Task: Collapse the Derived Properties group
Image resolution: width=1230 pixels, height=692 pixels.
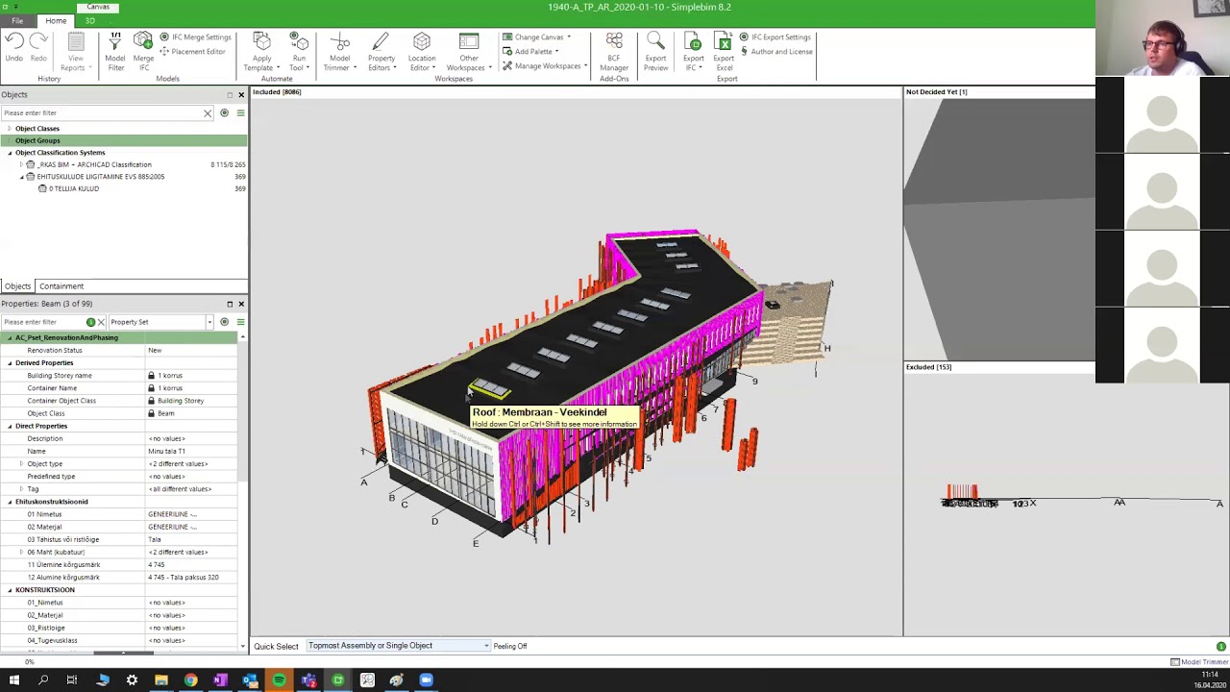Action: point(10,363)
